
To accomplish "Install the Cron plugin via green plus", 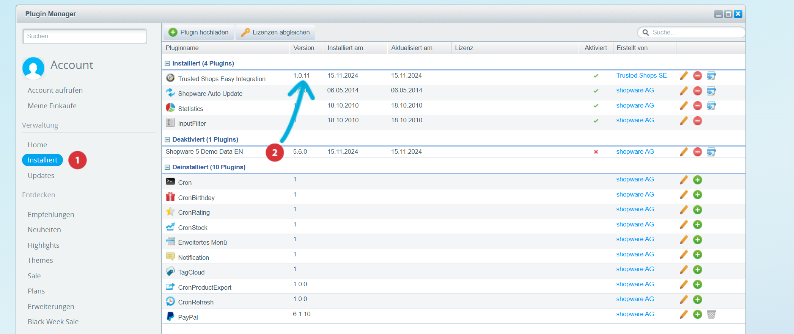I will tap(698, 180).
